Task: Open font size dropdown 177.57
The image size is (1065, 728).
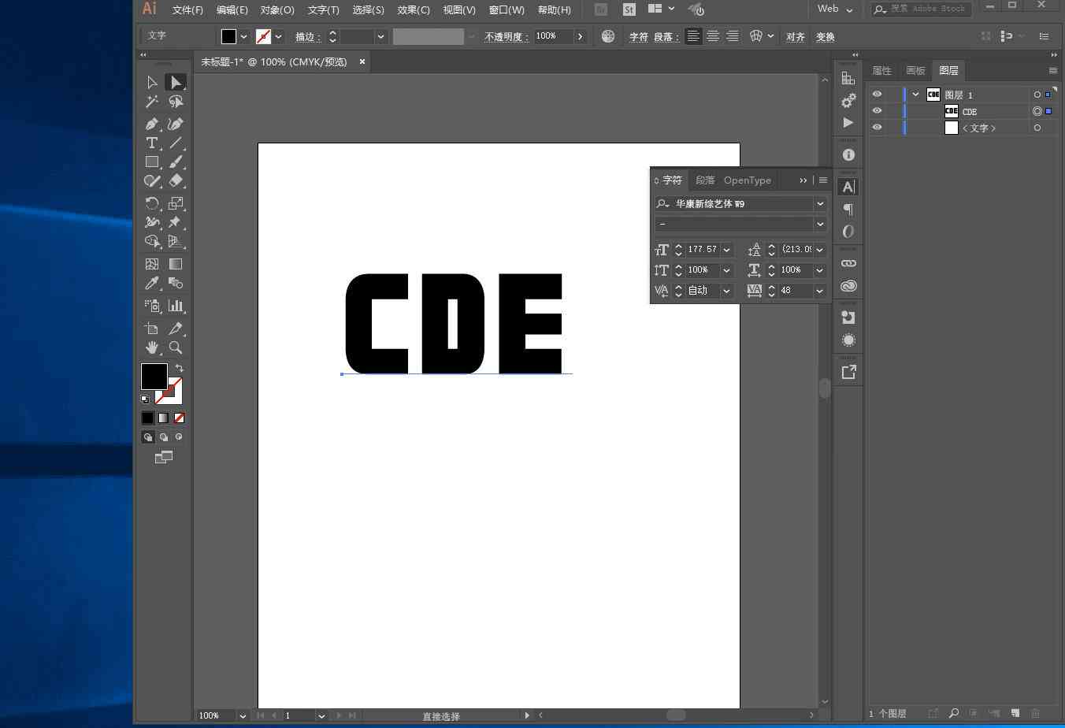Action: (726, 250)
